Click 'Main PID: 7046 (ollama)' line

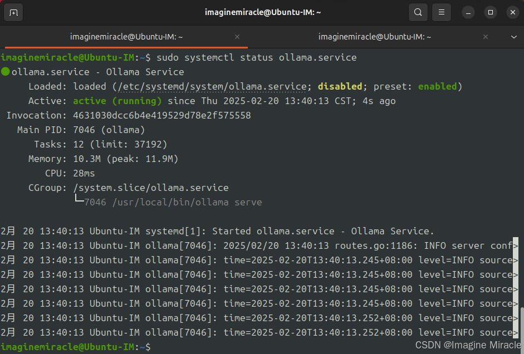(81, 130)
